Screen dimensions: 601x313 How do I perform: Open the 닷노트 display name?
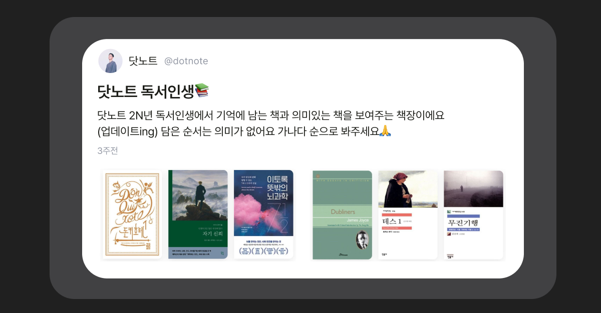click(143, 61)
